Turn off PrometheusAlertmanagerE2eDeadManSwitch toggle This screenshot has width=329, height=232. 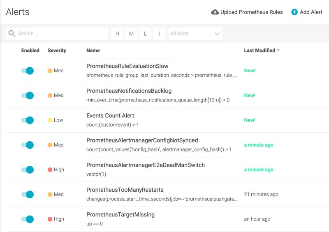pyautogui.click(x=28, y=170)
